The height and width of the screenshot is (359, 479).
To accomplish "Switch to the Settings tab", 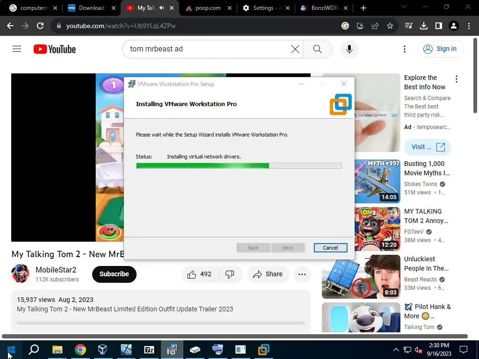I will tap(265, 8).
